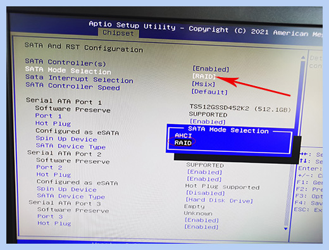Toggle Port 3 Enabled value
This screenshot has height=250, width=329.
click(202, 220)
